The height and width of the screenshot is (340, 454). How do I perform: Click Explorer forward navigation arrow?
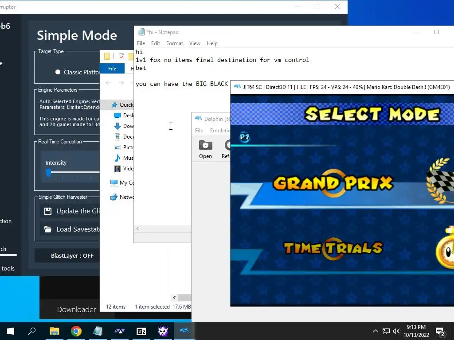coord(121,83)
